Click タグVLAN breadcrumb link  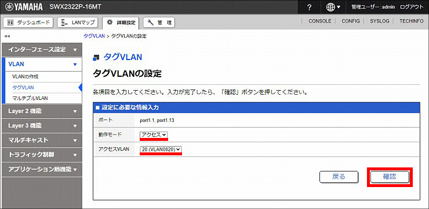tap(94, 36)
